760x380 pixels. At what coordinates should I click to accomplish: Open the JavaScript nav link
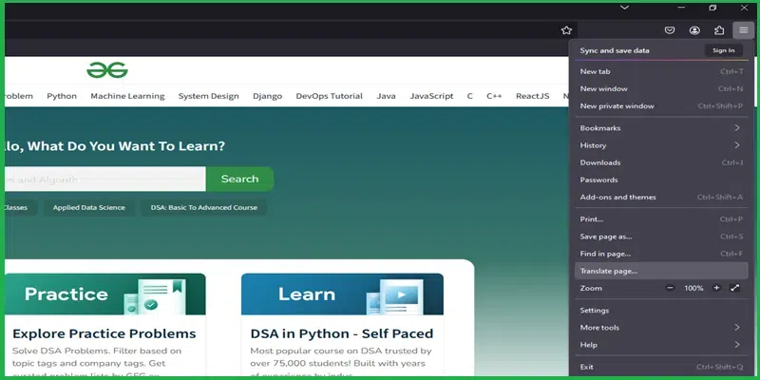(431, 96)
